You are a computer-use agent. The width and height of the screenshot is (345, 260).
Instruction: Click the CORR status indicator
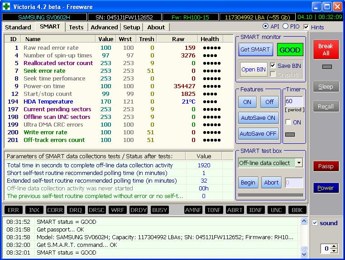coord(55,210)
